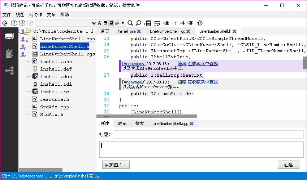Go to next note arrow icon
Image resolution: width=307 pixels, height=180 pixels.
[182, 23]
